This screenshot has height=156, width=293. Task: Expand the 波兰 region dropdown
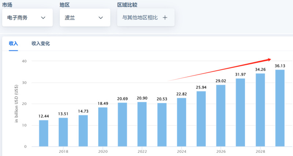[85, 17]
